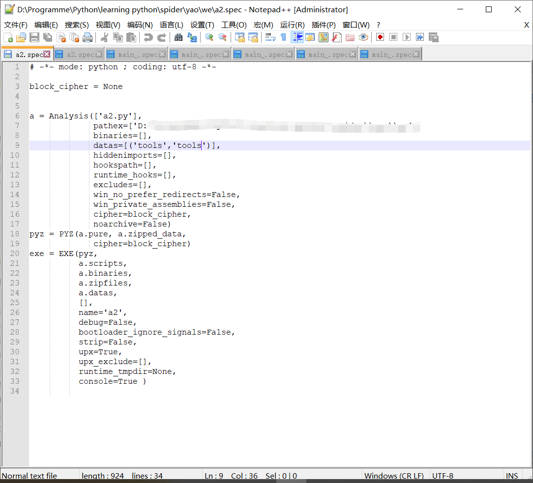Open the 语言(L) menu
This screenshot has width=533, height=483.
171,25
